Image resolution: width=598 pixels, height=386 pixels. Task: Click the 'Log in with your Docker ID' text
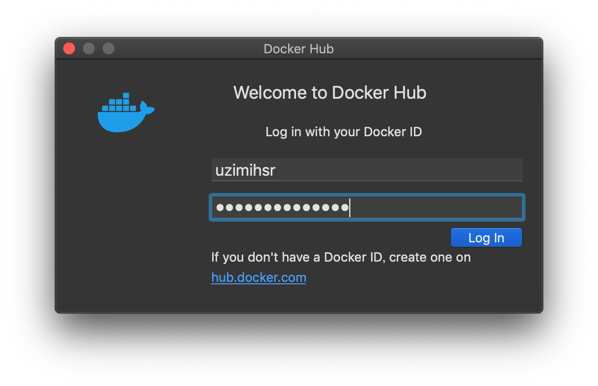[x=344, y=132]
